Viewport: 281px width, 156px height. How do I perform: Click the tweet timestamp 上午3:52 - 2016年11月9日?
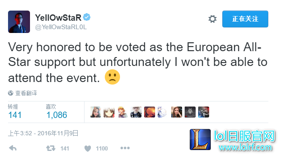pos(43,133)
